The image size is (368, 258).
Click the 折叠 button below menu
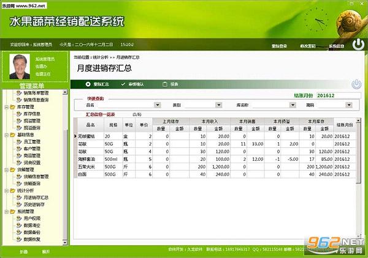tap(24, 252)
